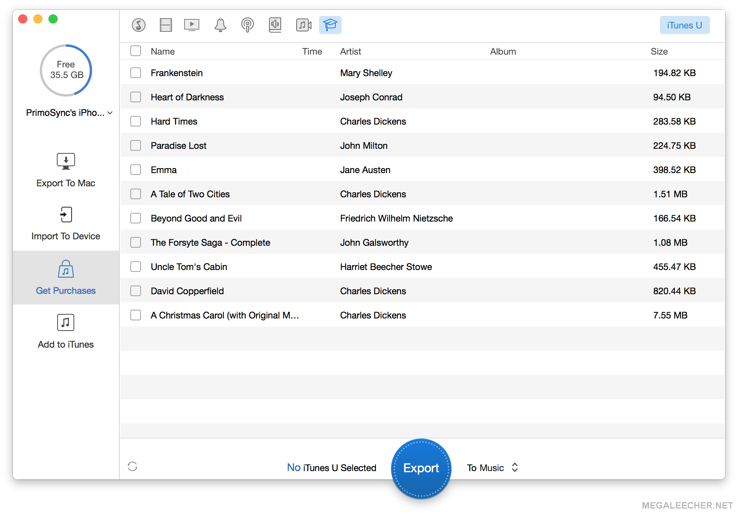The height and width of the screenshot is (515, 738).
Task: Click the green zoom window button
Action: coord(53,19)
